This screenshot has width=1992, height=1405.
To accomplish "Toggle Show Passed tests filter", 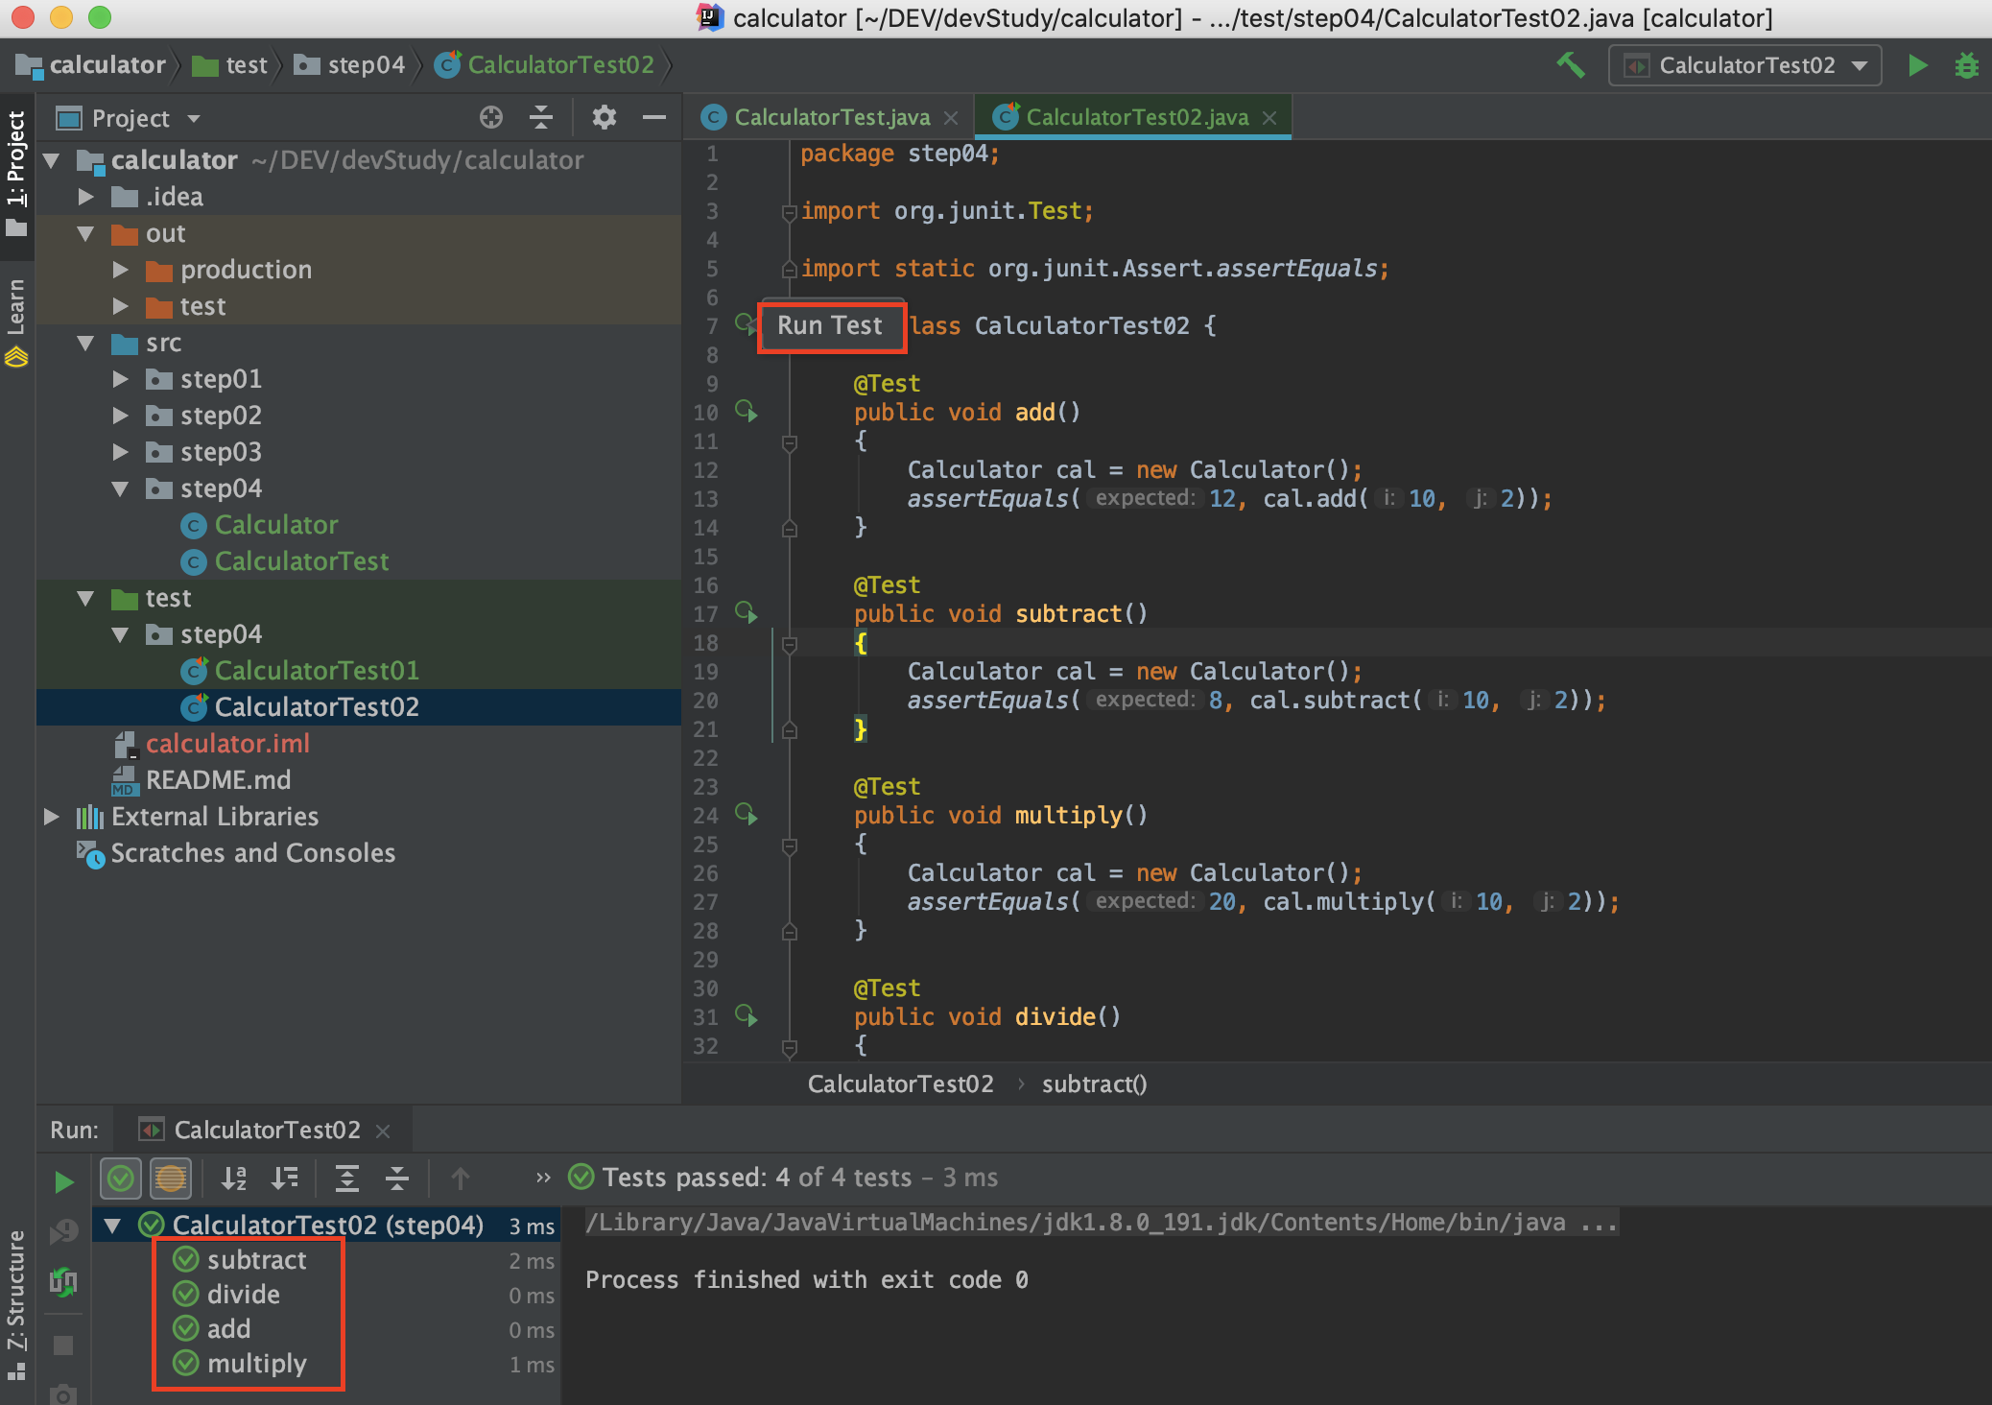I will [121, 1178].
